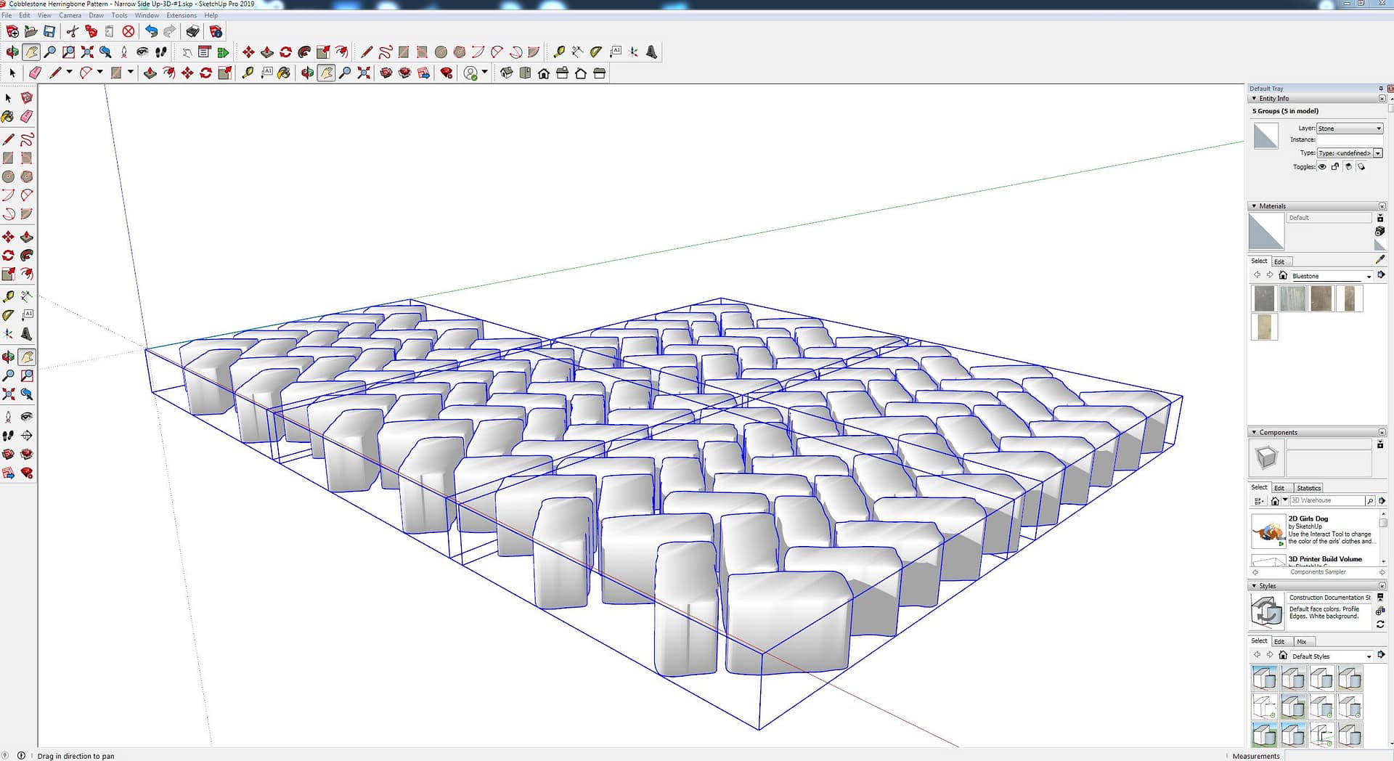
Task: Toggle Cast Shadows in Entity Info toggles
Action: 1361,167
